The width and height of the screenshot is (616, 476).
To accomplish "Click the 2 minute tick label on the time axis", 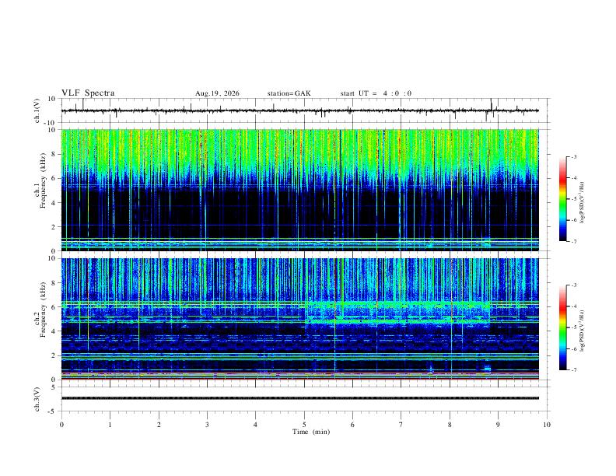I will [x=159, y=425].
